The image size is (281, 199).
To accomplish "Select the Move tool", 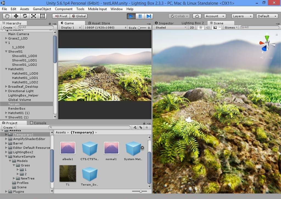I will (x=16, y=16).
